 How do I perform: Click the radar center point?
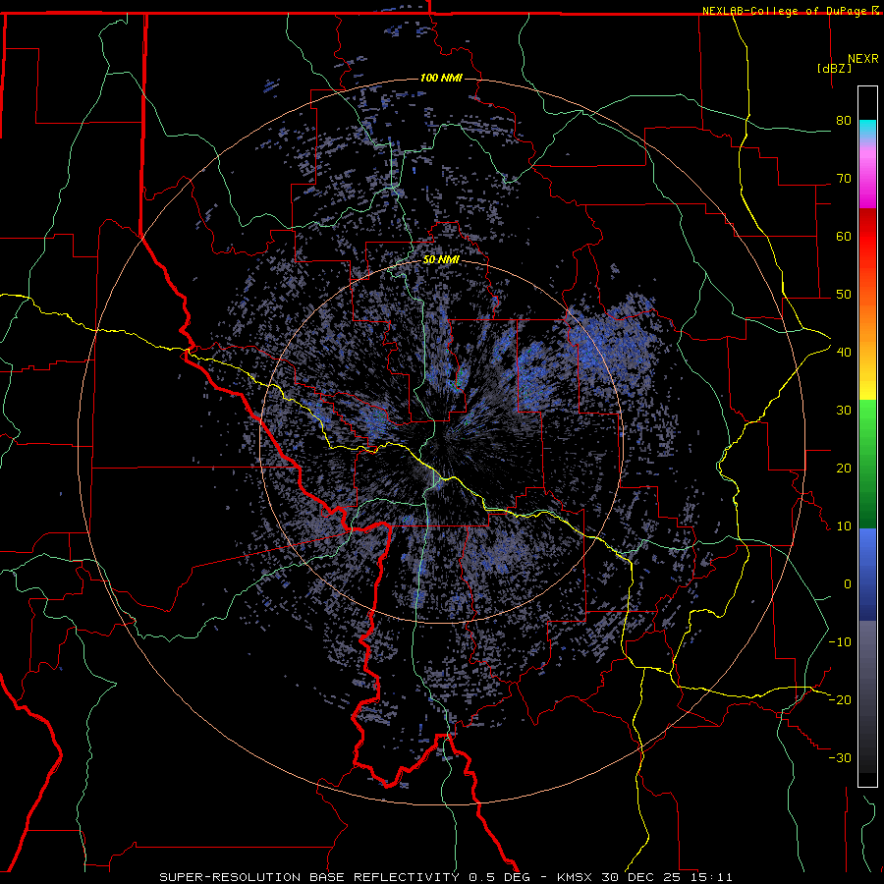click(x=441, y=441)
